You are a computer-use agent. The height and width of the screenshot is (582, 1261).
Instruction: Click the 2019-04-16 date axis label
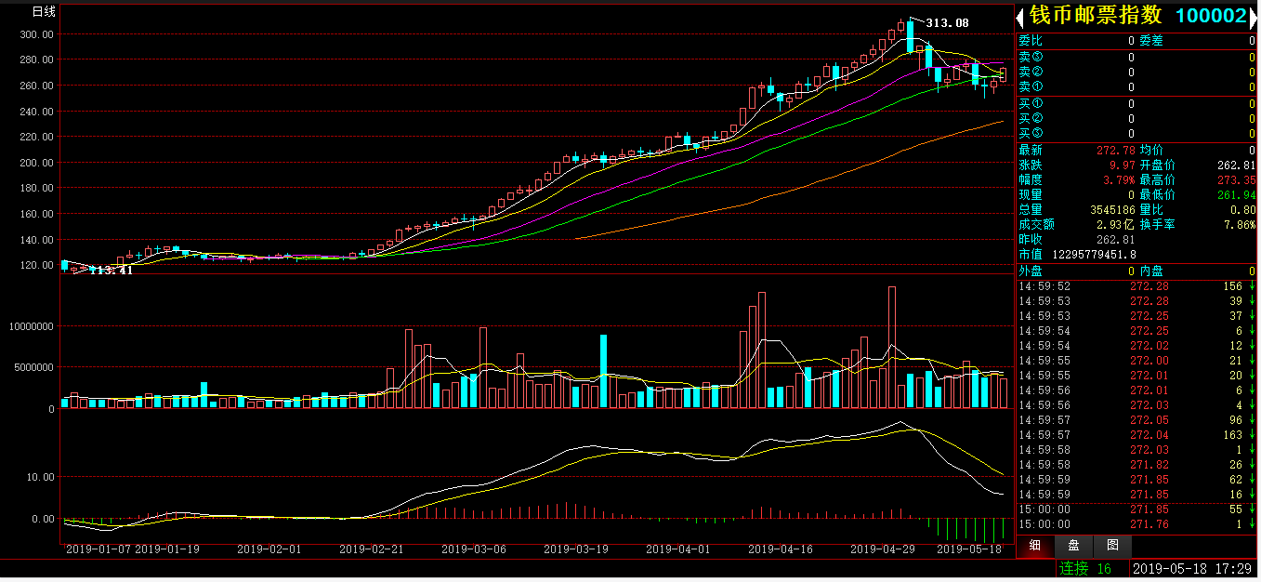tap(781, 549)
